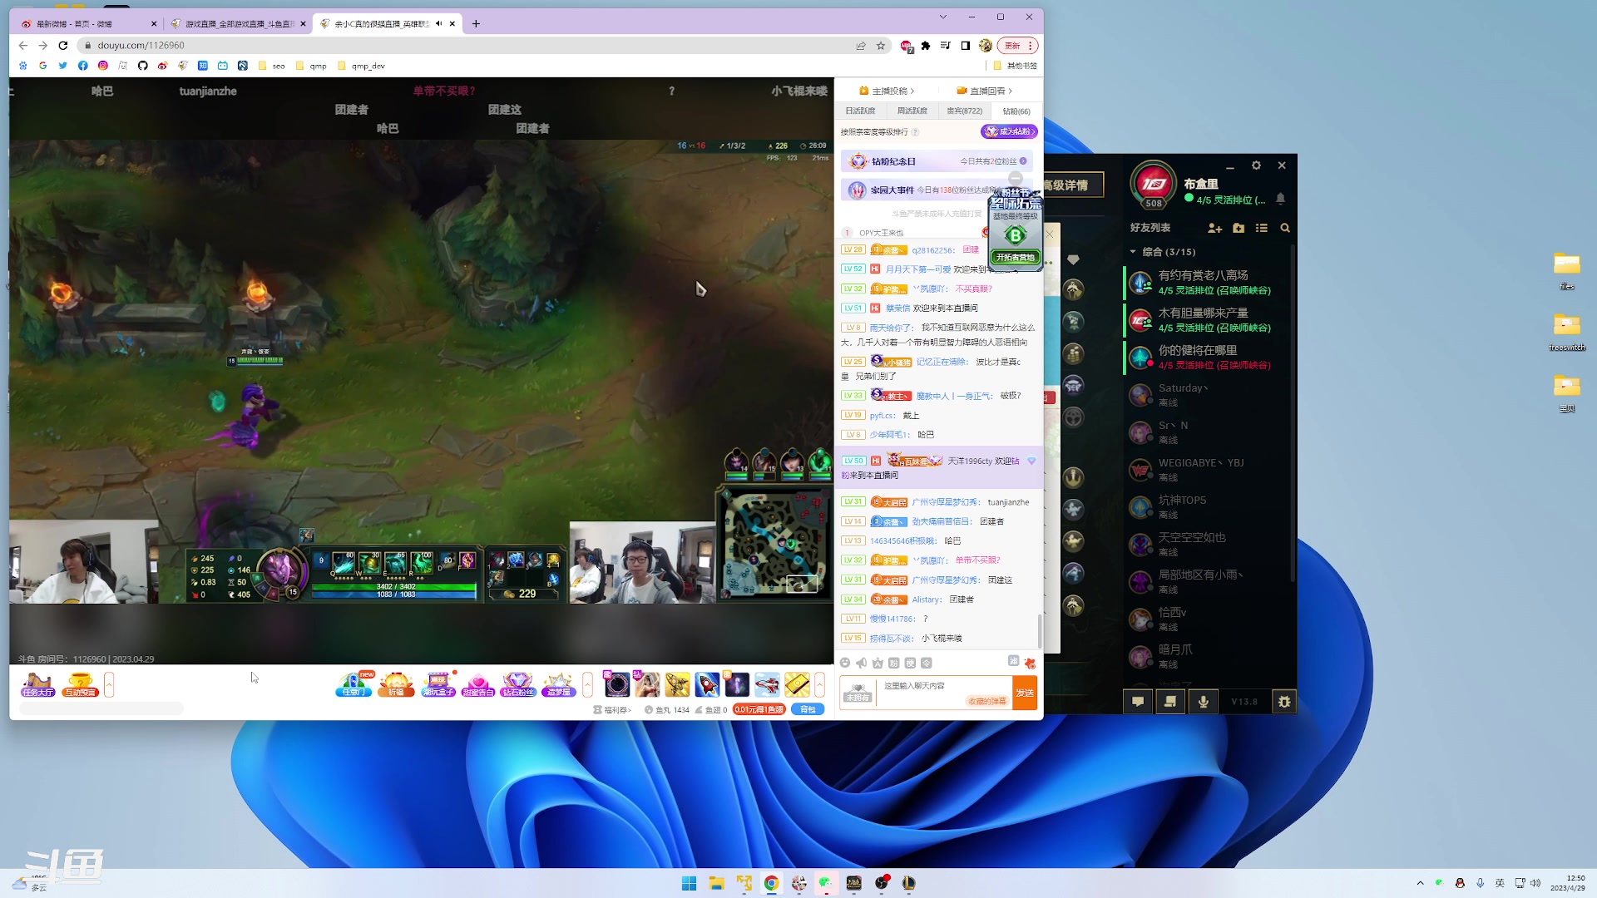Click Windows Start button on taskbar

(690, 883)
